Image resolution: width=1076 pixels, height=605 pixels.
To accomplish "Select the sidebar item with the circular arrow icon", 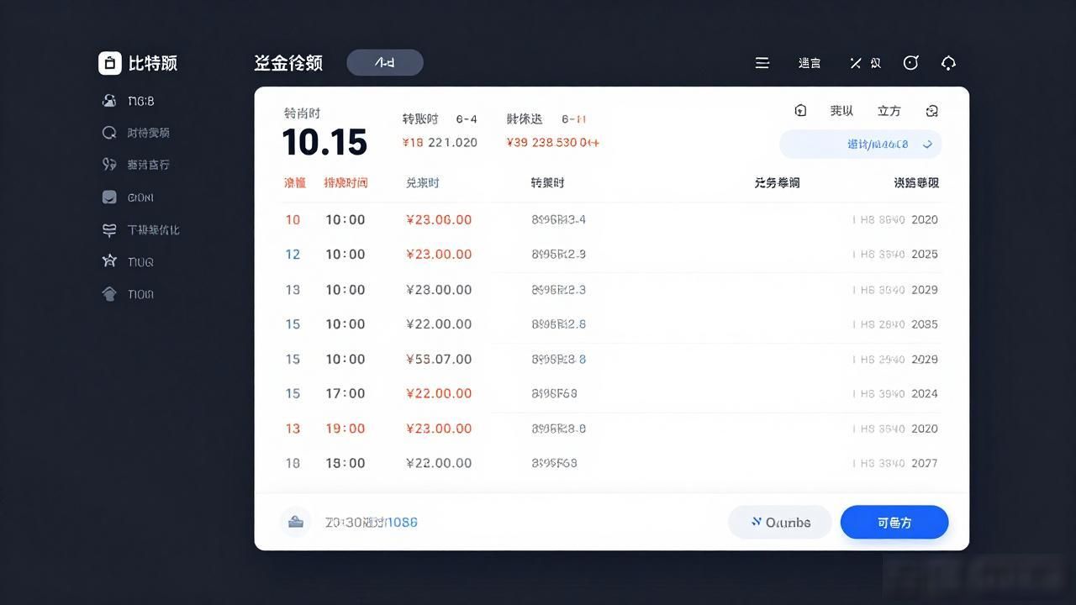I will pos(136,133).
